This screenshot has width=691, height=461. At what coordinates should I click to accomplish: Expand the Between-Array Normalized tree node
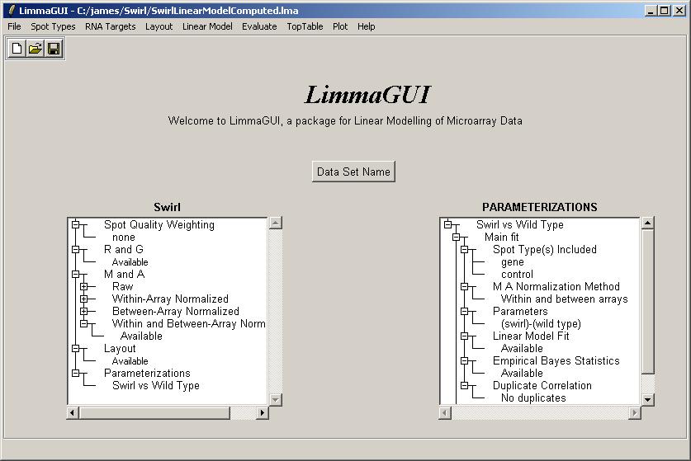(84, 312)
